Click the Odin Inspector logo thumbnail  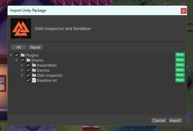[x=21, y=28]
